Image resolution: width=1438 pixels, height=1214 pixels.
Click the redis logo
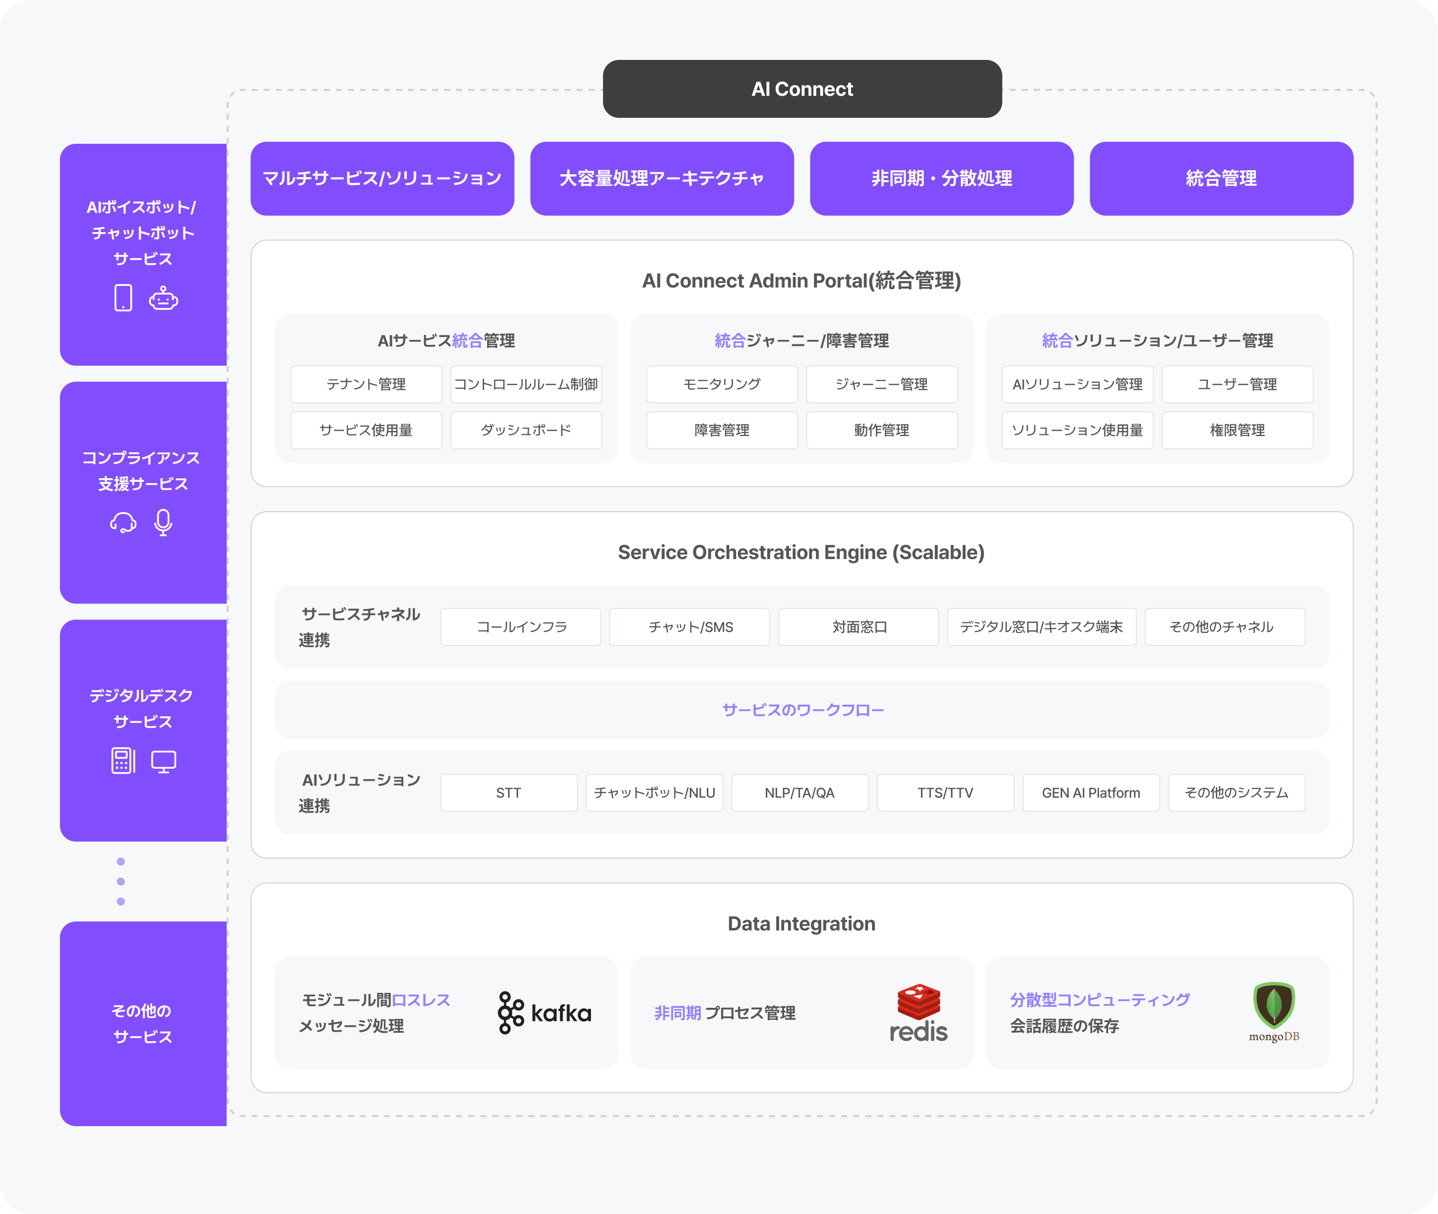[918, 1013]
